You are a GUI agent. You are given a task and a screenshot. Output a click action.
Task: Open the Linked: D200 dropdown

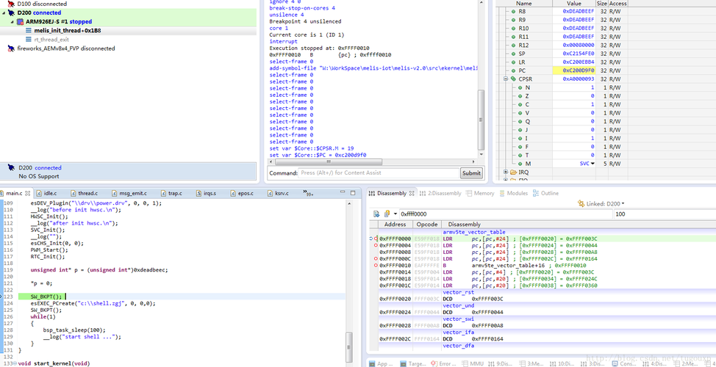click(x=623, y=204)
